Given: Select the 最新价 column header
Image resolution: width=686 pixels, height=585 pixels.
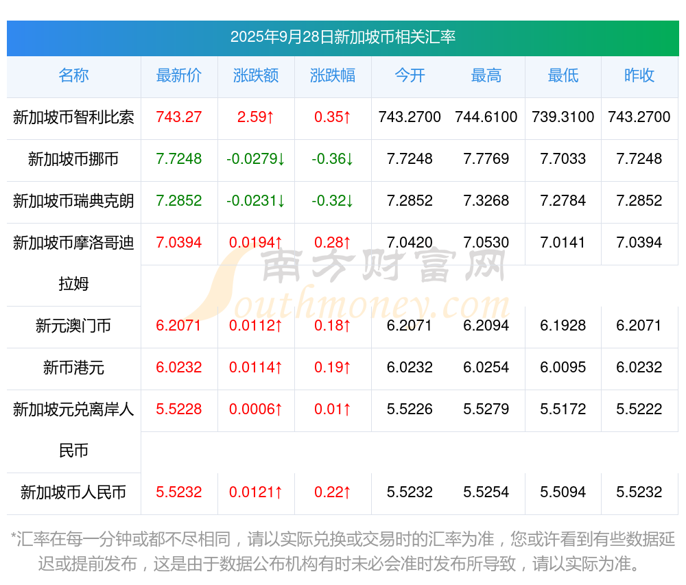Looking at the screenshot, I should pyautogui.click(x=178, y=75).
